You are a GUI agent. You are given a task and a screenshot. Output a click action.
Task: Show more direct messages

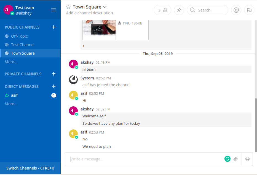coord(11,104)
